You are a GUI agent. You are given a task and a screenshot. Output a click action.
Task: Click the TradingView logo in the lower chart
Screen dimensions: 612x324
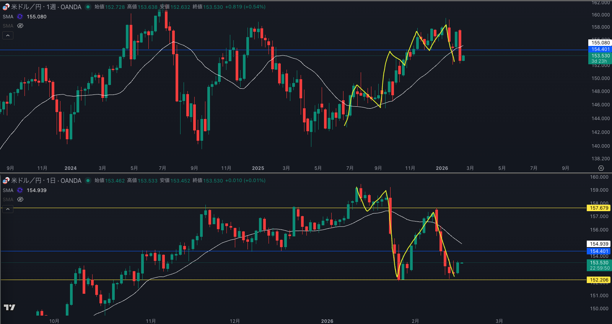pyautogui.click(x=10, y=307)
